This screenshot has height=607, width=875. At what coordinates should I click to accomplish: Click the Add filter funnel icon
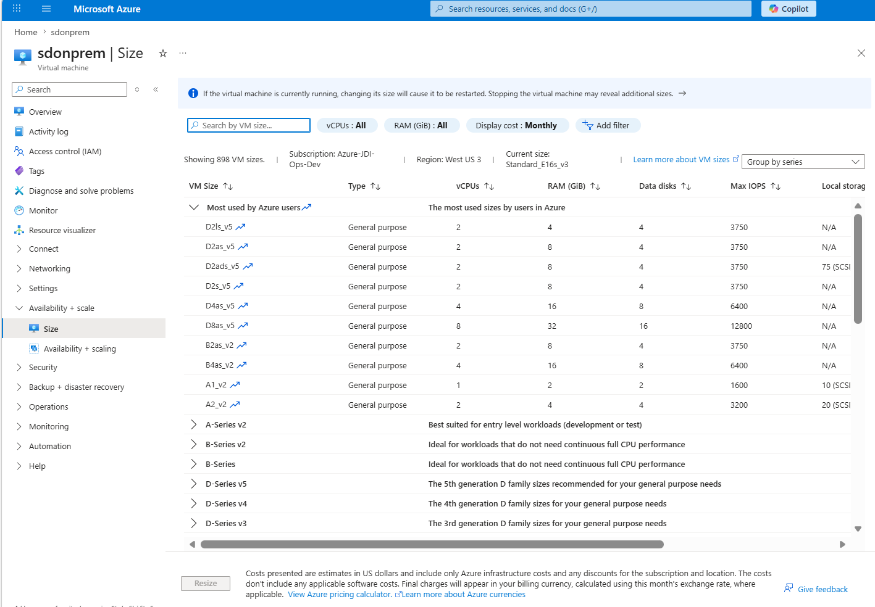coord(588,125)
